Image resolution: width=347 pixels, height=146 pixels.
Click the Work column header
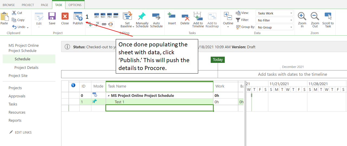(226, 86)
